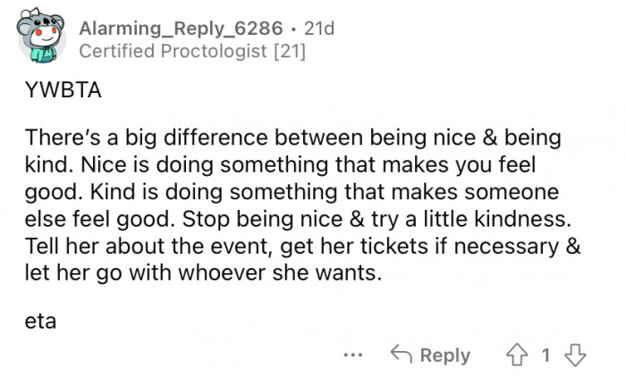Select the Certified Proctologist [21] flair

[x=192, y=52]
